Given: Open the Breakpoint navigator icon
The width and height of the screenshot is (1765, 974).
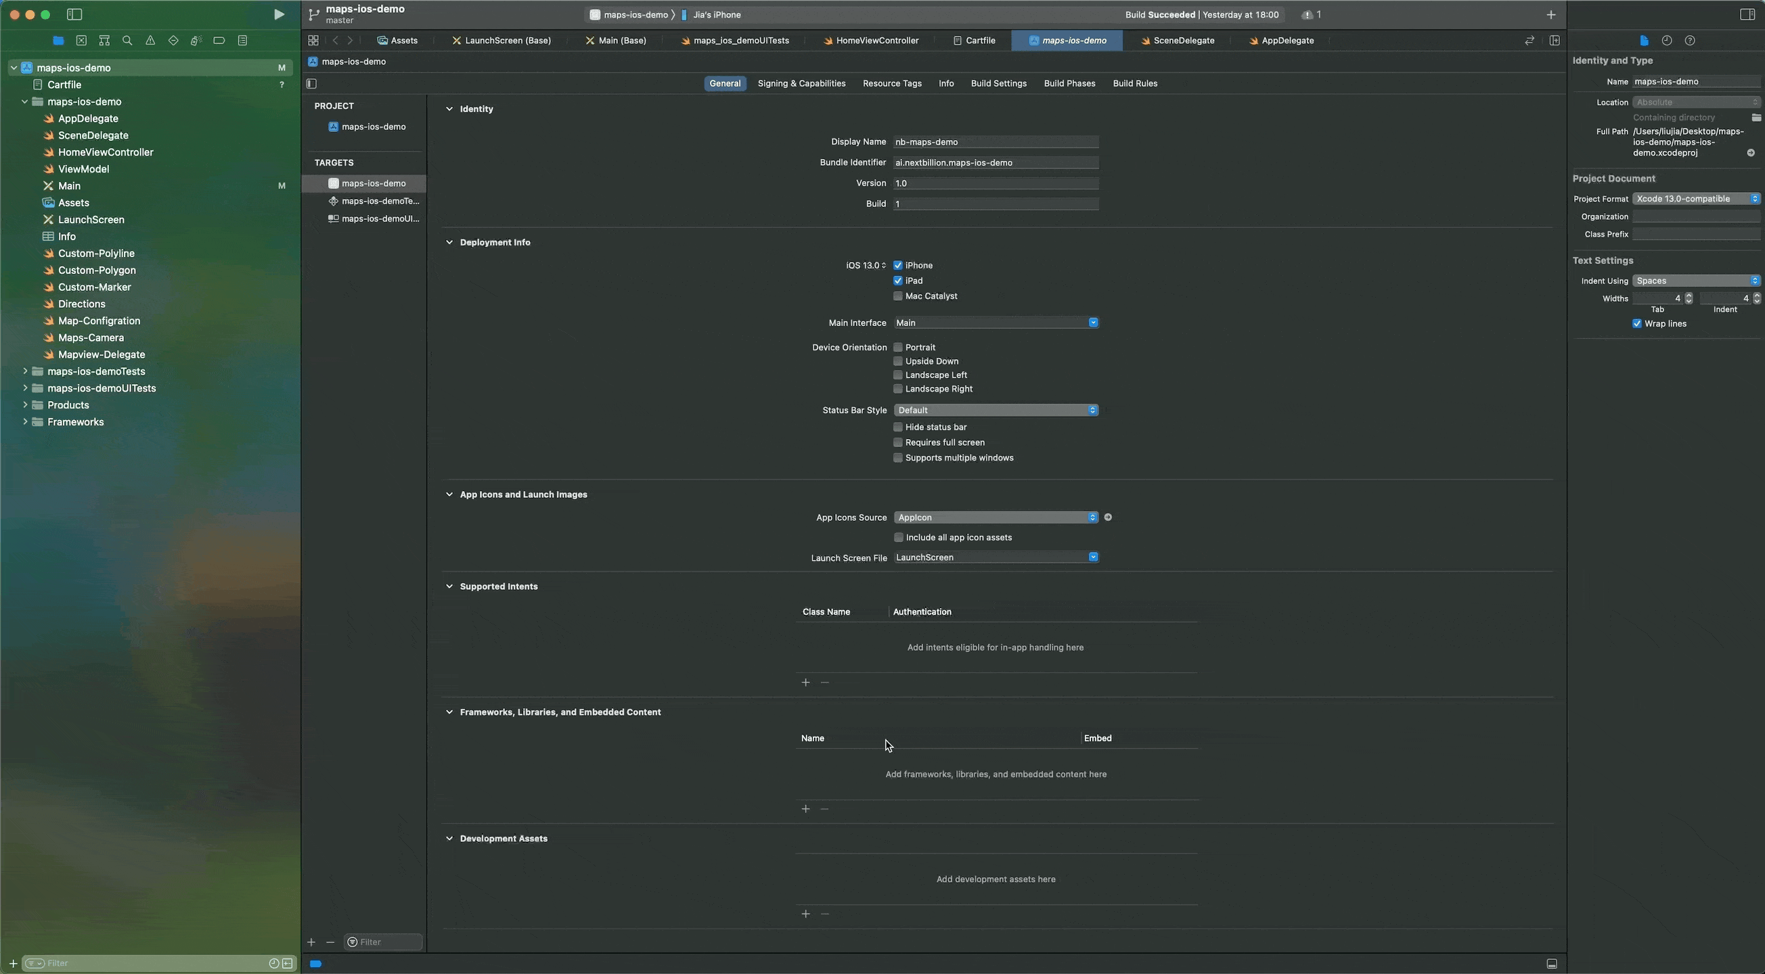Looking at the screenshot, I should pos(219,41).
